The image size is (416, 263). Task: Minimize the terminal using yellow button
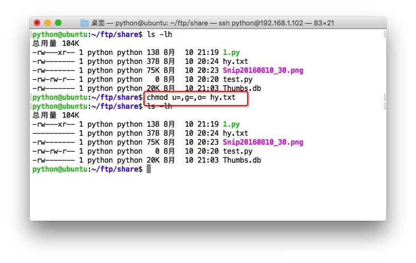click(x=48, y=23)
